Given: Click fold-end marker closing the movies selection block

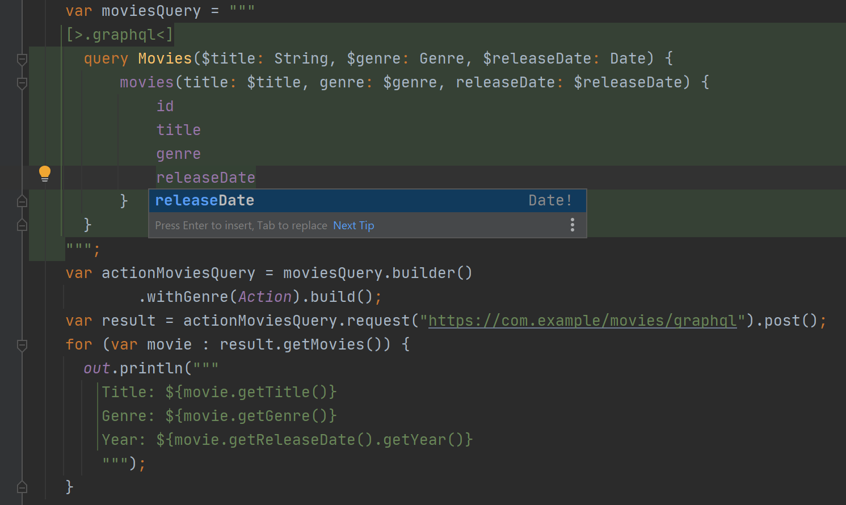Looking at the screenshot, I should (x=22, y=201).
